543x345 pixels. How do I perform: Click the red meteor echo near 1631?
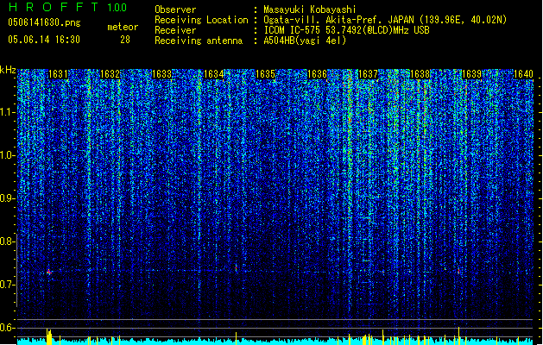tap(49, 272)
